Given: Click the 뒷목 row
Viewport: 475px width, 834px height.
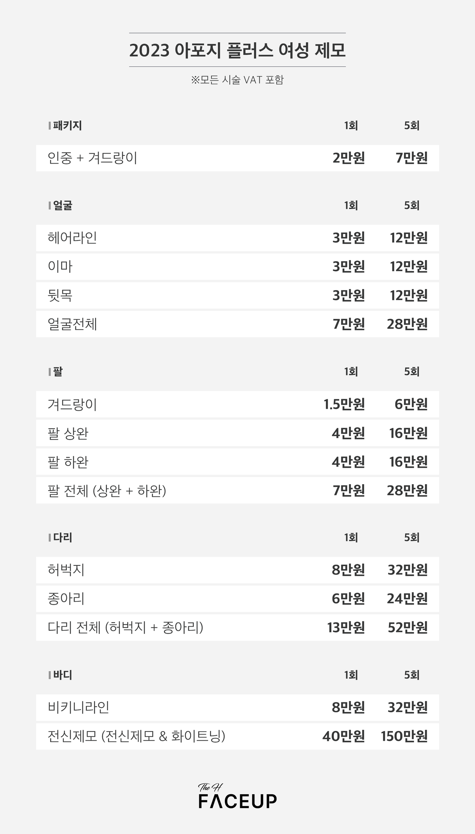Looking at the screenshot, I should [237, 295].
